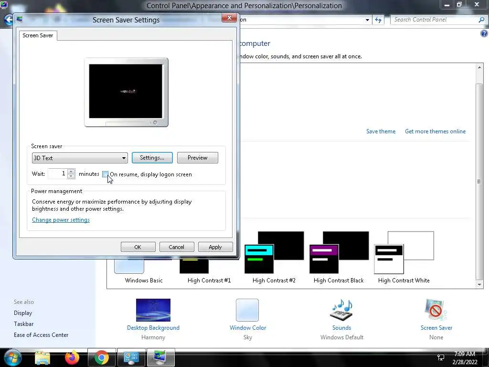Click Cancel in Screen Saver Settings

click(177, 247)
